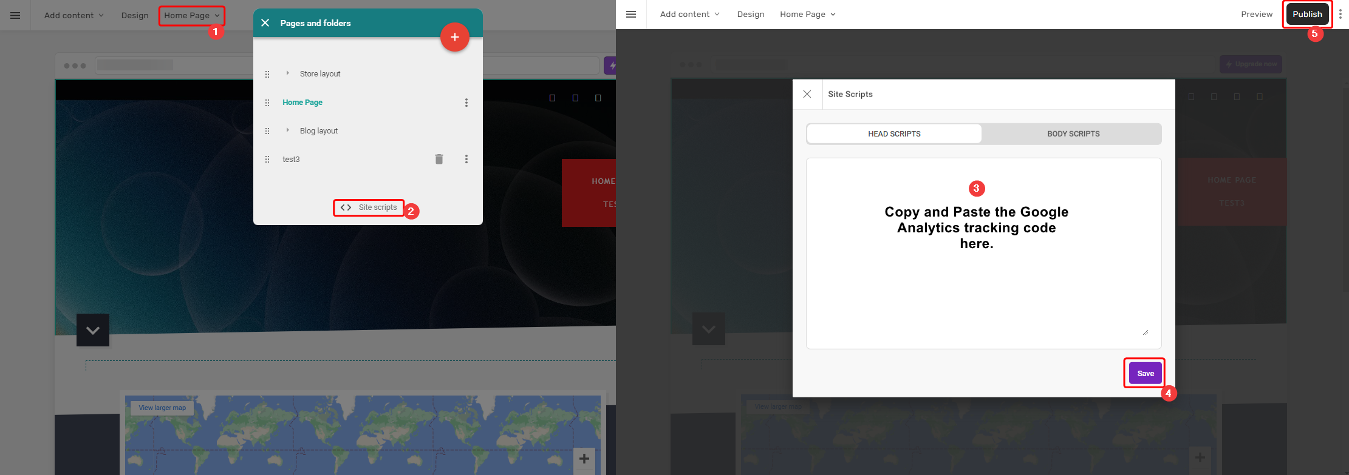Open the Home Page dropdown marked step 1
Screen dimensions: 1349x475
pyautogui.click(x=191, y=15)
